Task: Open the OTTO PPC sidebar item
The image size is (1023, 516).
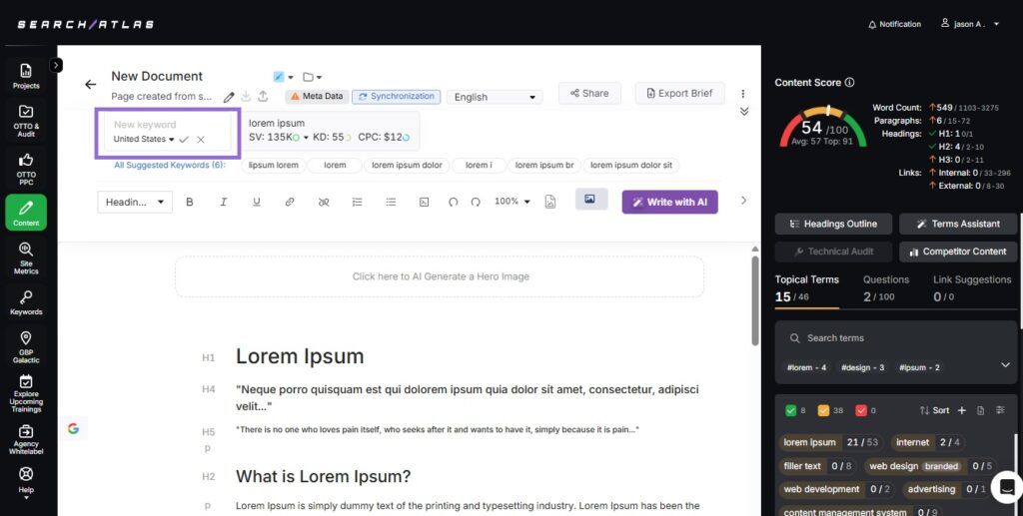Action: [x=26, y=170]
